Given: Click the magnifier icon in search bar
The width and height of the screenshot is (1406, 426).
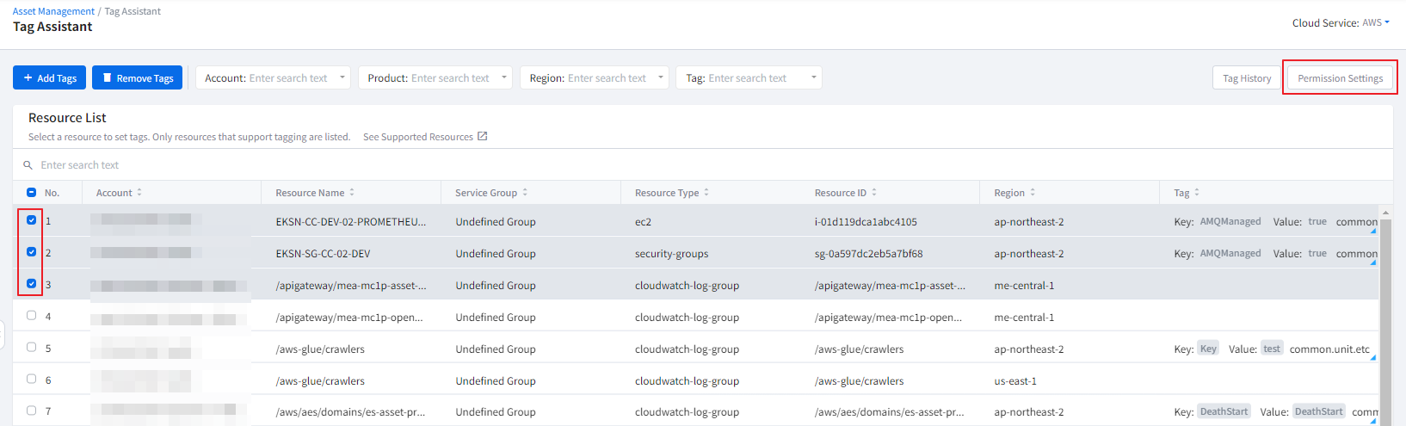Looking at the screenshot, I should (28, 165).
